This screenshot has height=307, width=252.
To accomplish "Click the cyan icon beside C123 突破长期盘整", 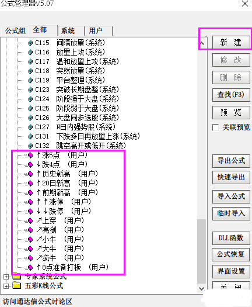I will (30, 89).
